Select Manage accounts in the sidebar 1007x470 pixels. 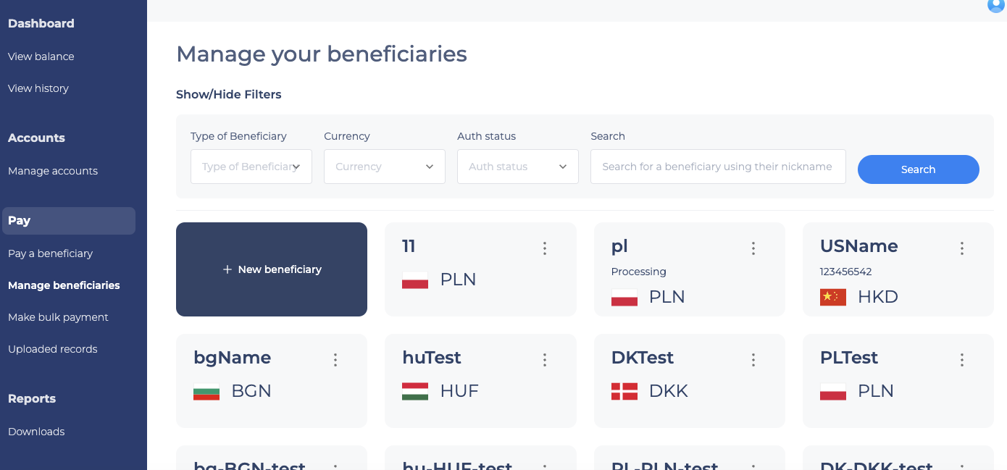(x=53, y=171)
